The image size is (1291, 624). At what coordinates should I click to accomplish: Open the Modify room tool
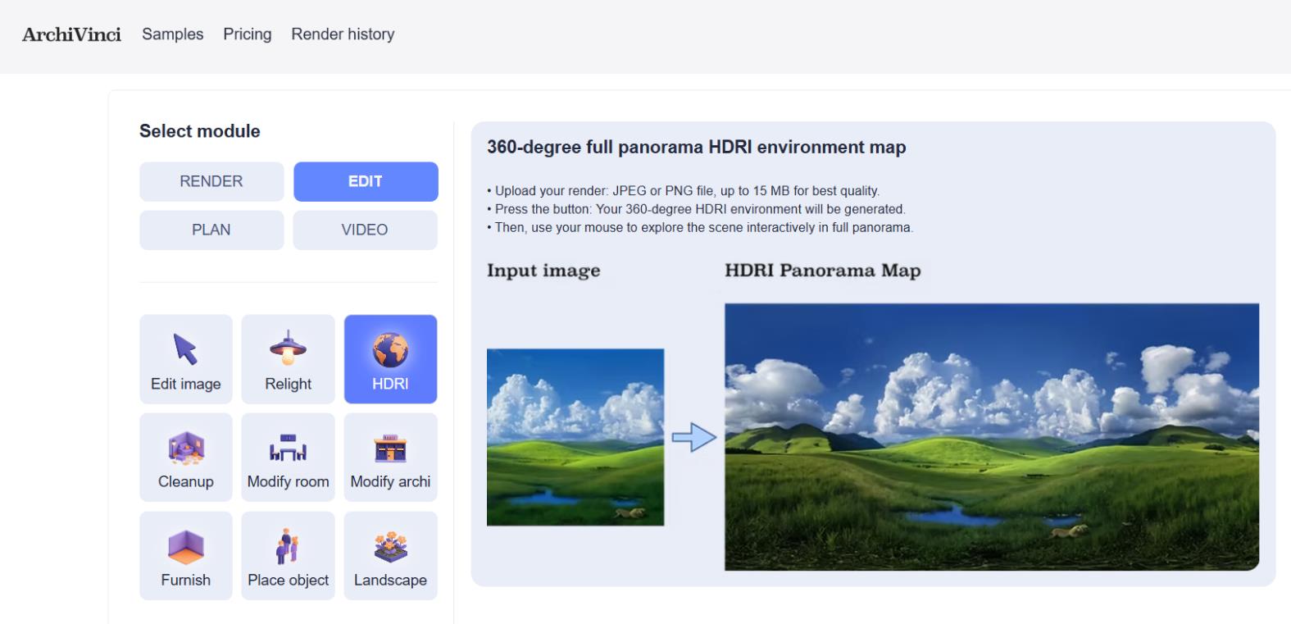(x=288, y=458)
